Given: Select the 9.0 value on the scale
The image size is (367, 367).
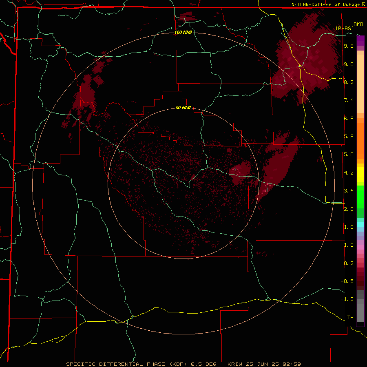Looking at the screenshot, I should tap(349, 64).
